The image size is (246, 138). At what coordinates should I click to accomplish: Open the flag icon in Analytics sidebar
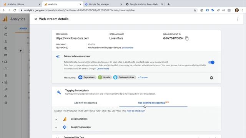[6, 69]
